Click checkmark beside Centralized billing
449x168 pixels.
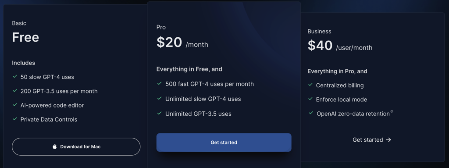pyautogui.click(x=310, y=85)
